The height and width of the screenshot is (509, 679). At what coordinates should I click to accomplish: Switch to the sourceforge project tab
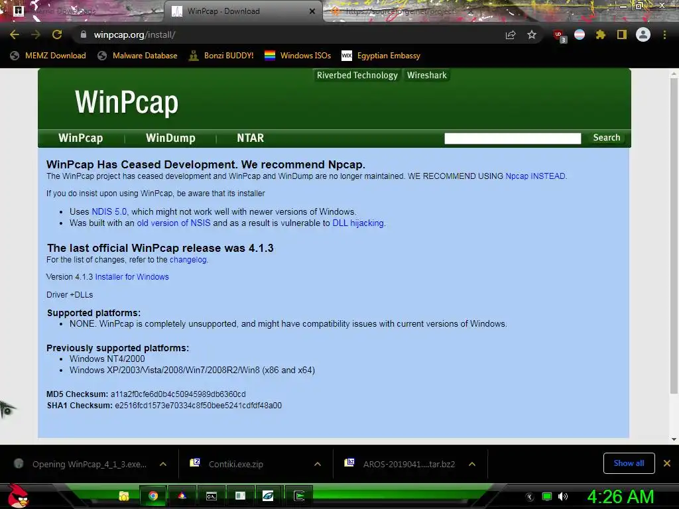399,11
